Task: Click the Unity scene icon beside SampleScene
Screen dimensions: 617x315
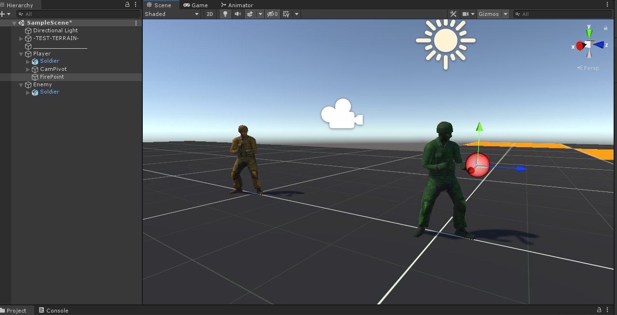Action: (21, 23)
